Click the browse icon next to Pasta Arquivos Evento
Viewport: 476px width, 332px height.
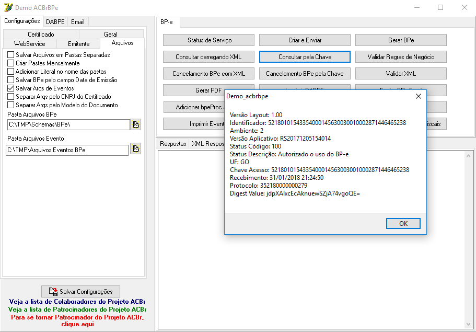(x=135, y=149)
